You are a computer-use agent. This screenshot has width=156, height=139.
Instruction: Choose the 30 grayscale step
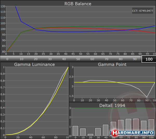coord(49,59)
